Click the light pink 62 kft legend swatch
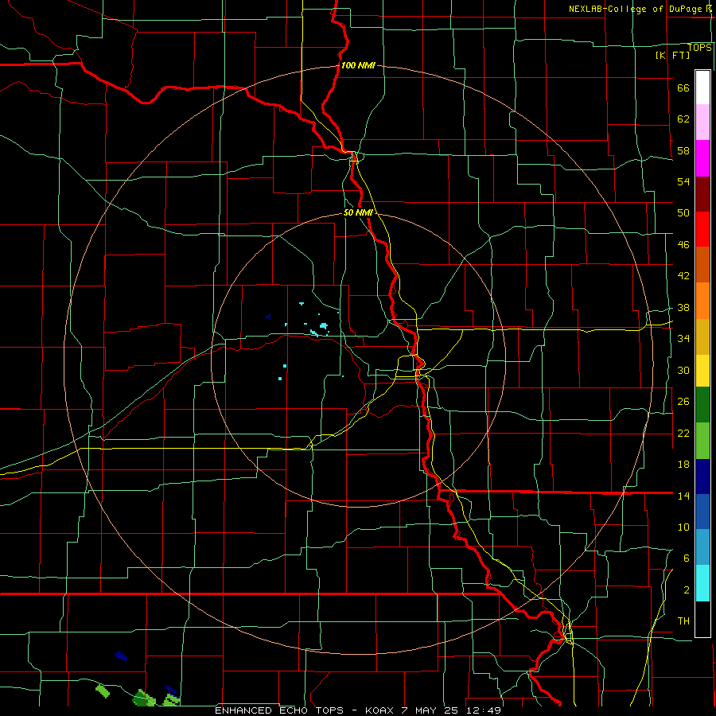The height and width of the screenshot is (716, 716). coord(702,123)
